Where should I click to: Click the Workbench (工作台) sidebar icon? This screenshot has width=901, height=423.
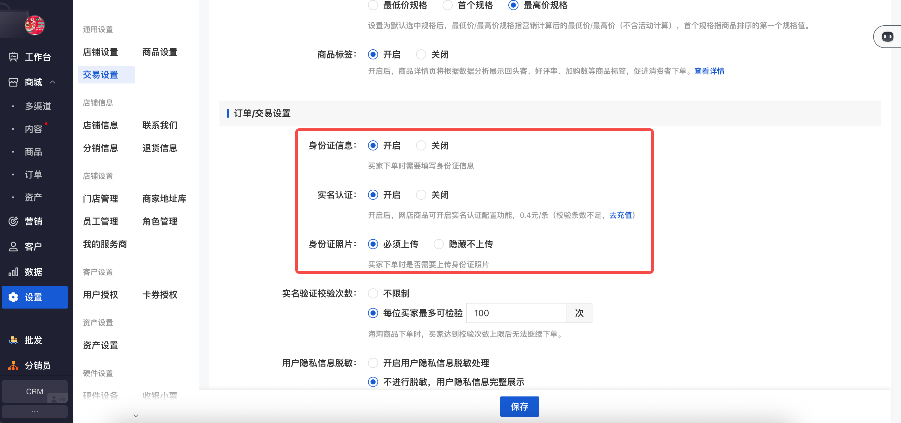pos(13,57)
